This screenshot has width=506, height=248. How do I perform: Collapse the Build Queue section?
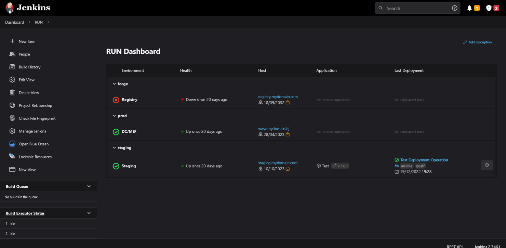(x=89, y=186)
